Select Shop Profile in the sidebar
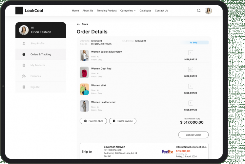 pos(41,43)
